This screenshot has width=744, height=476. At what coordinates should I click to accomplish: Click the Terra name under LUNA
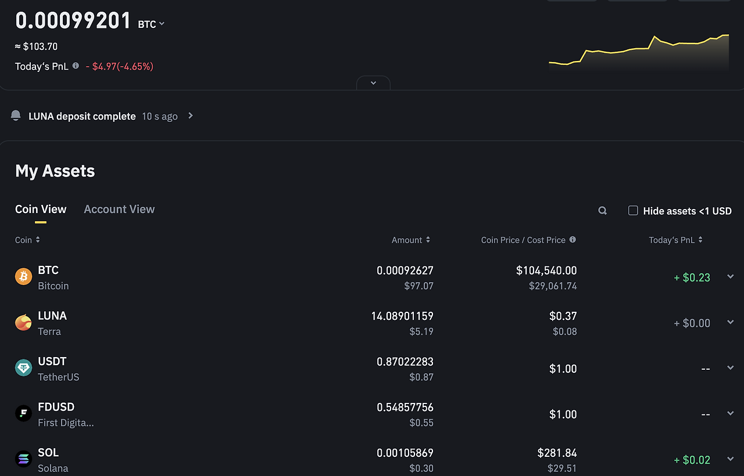coord(49,331)
